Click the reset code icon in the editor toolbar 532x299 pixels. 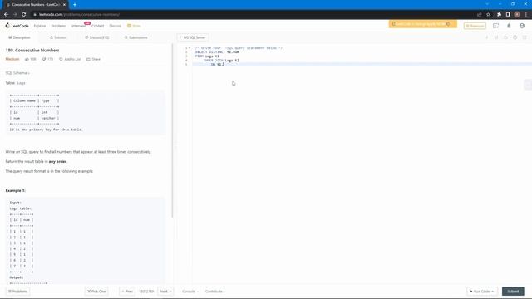pyautogui.click(x=506, y=37)
